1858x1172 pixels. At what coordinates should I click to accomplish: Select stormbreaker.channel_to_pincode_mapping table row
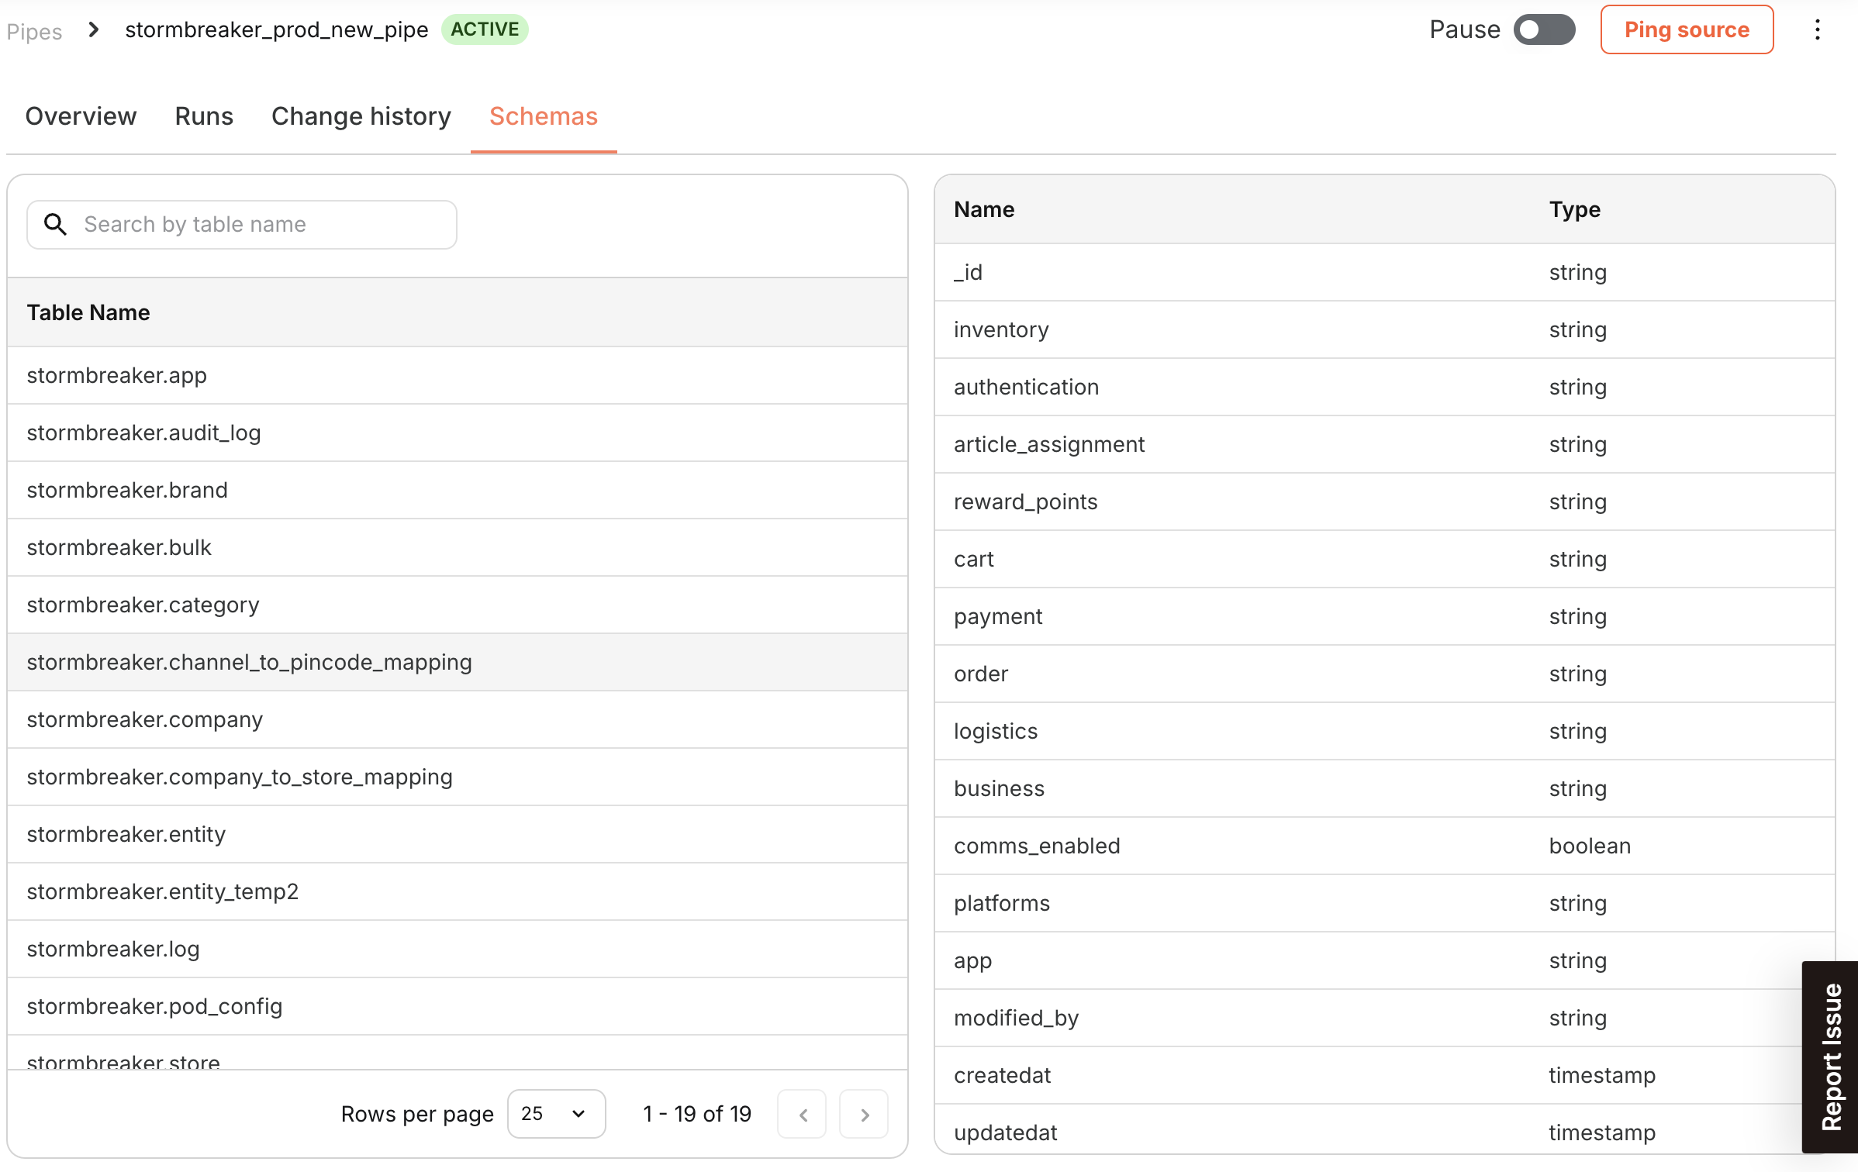point(458,662)
